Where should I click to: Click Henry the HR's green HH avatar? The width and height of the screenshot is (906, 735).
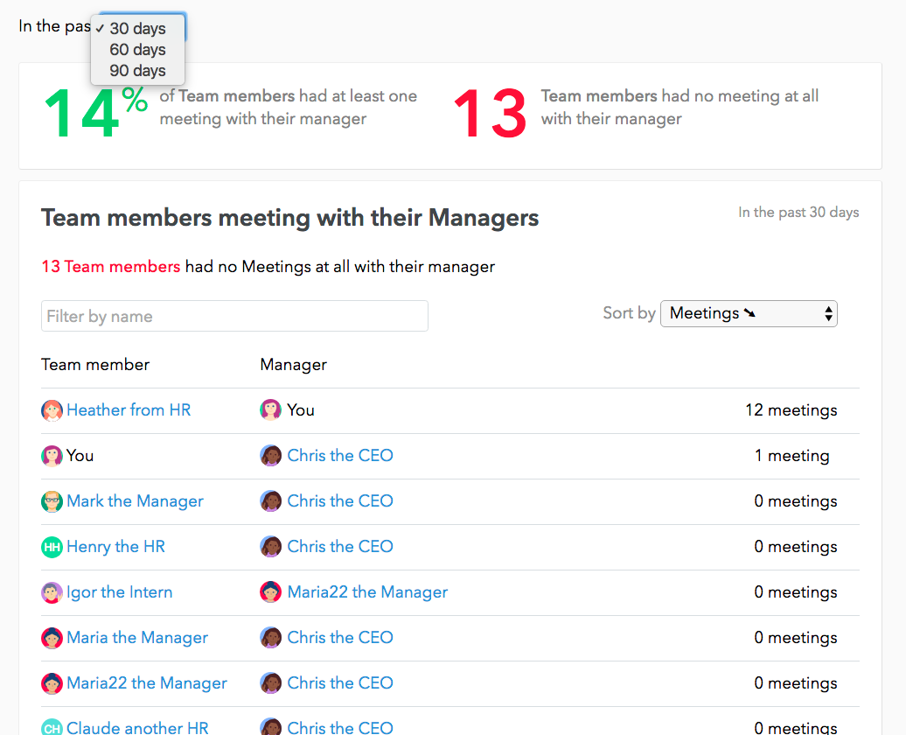52,547
